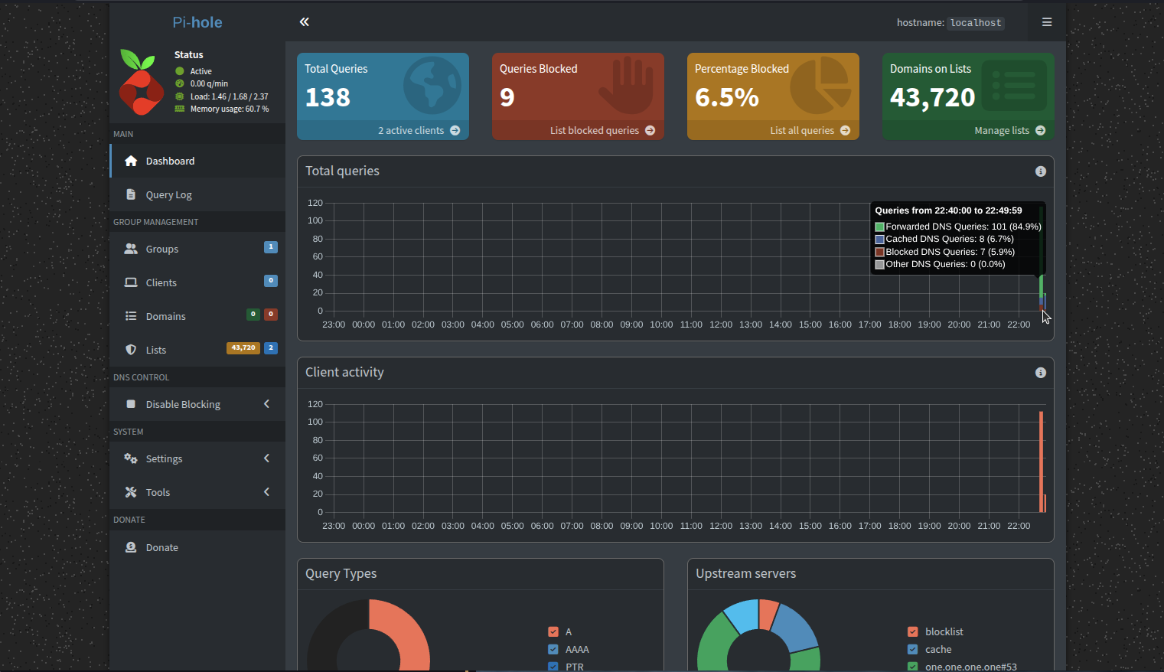Image resolution: width=1164 pixels, height=672 pixels.
Task: Uncheck the A query type
Action: pyautogui.click(x=553, y=631)
